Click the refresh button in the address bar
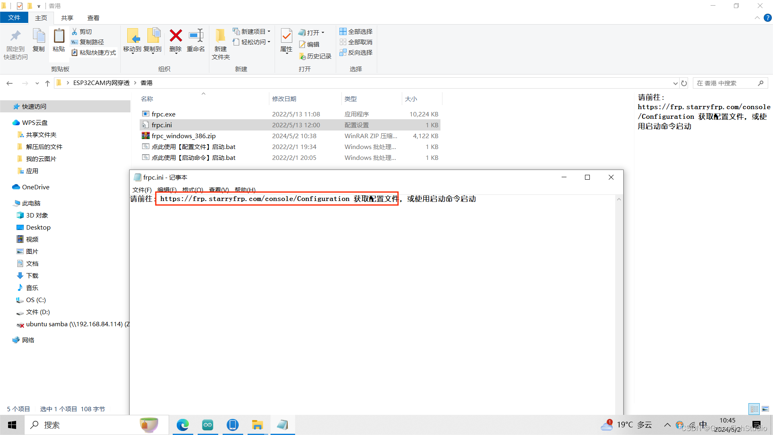The height and width of the screenshot is (435, 773). 684,83
